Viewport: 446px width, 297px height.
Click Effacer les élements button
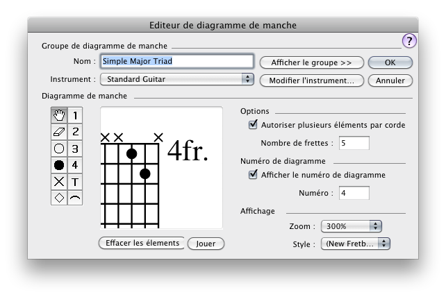(x=142, y=243)
